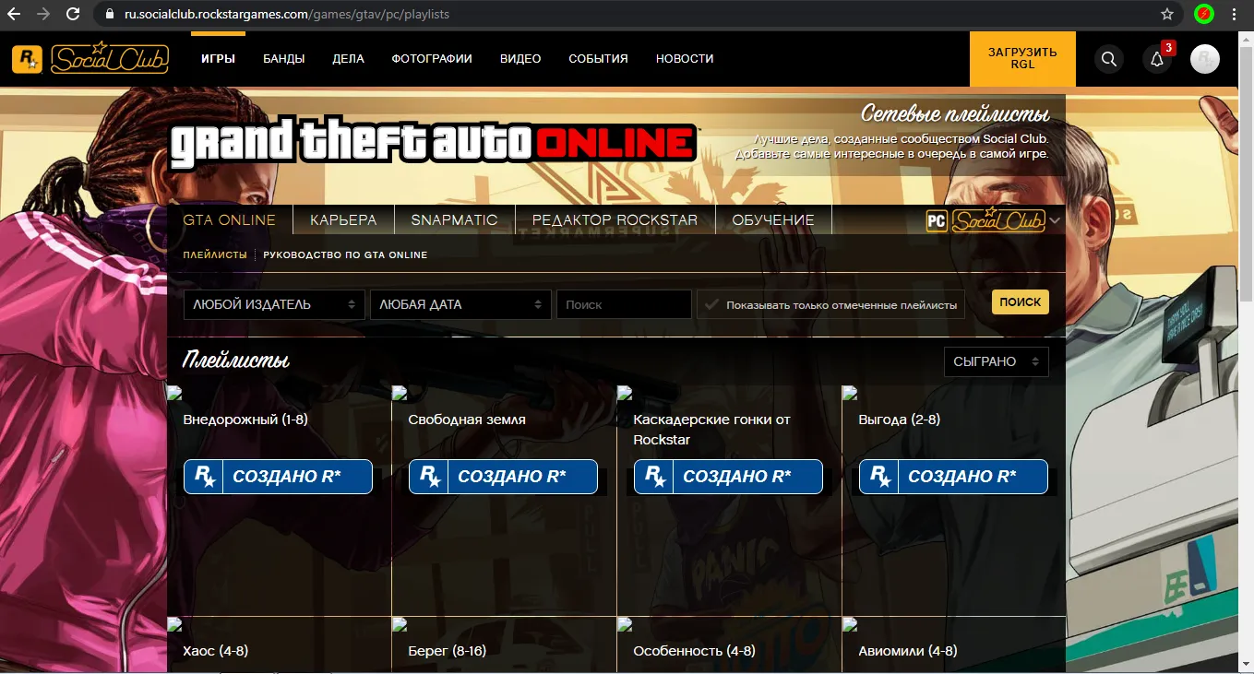1254x674 pixels.
Task: Click the Rockstar Games R* logo icon
Action: coord(27,59)
